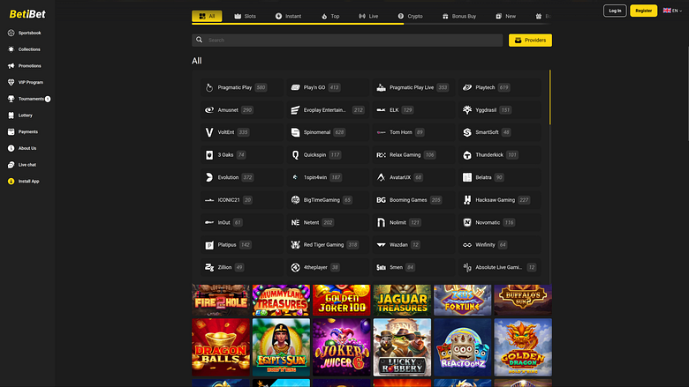Viewport: 689px width, 387px height.
Task: Open Sportsbook from the sidebar
Action: click(24, 33)
